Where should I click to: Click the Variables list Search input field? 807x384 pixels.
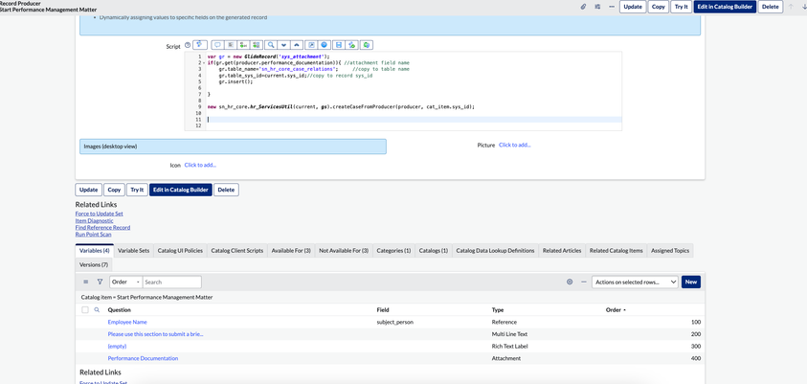pyautogui.click(x=172, y=282)
